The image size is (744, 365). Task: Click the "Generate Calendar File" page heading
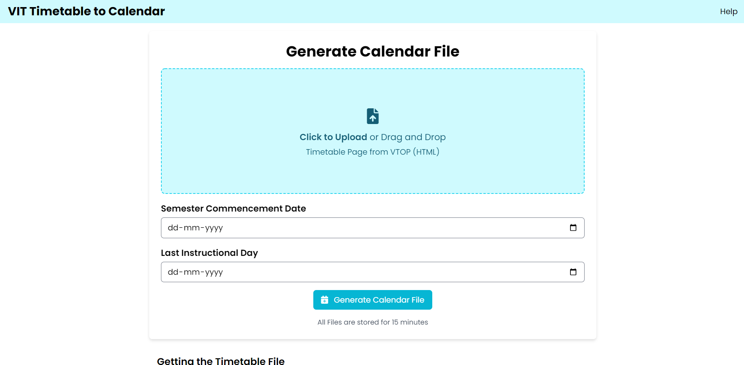coord(373,51)
